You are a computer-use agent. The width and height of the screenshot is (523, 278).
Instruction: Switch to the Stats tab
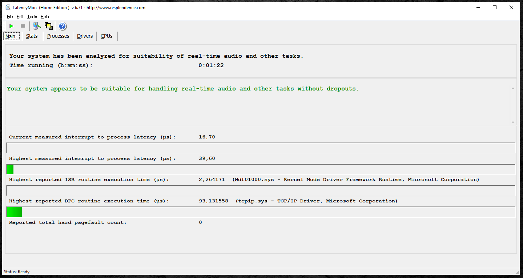[32, 36]
